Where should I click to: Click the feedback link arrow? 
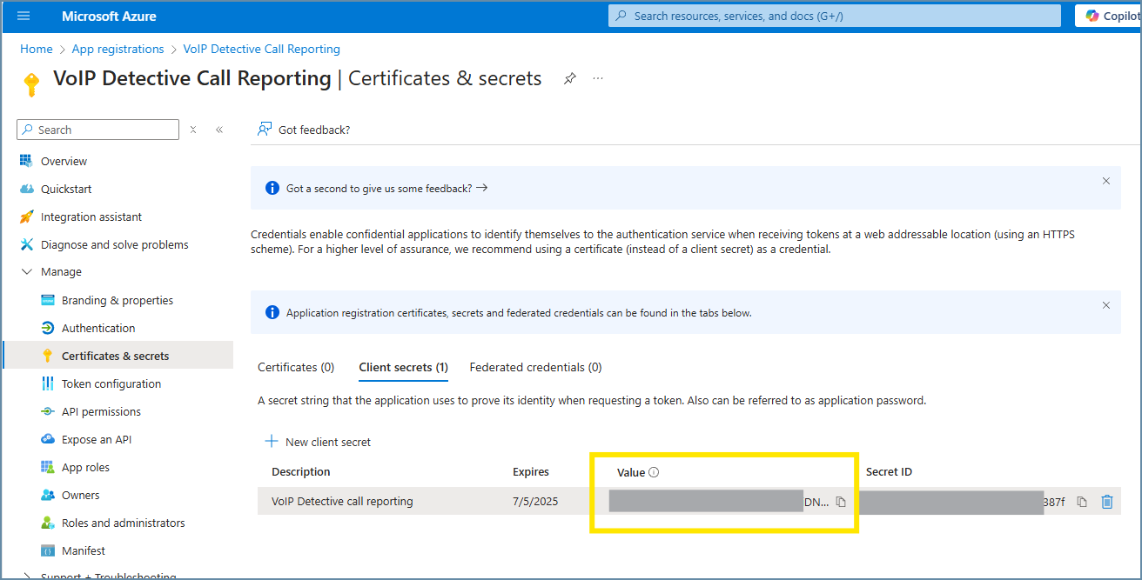click(x=482, y=188)
